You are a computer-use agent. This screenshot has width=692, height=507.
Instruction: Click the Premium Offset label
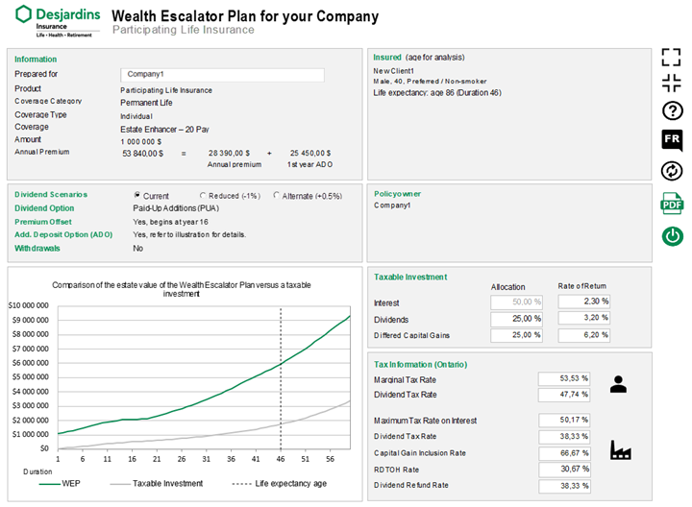pos(43,222)
